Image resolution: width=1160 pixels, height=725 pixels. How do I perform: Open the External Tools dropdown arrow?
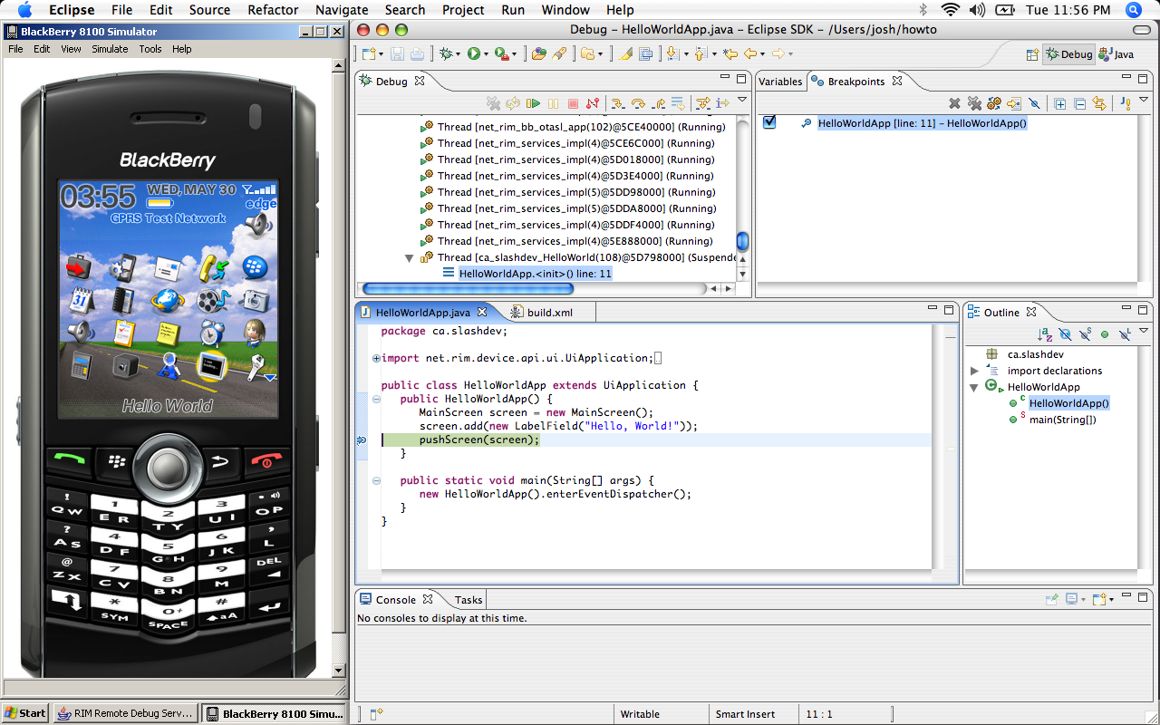click(x=514, y=55)
